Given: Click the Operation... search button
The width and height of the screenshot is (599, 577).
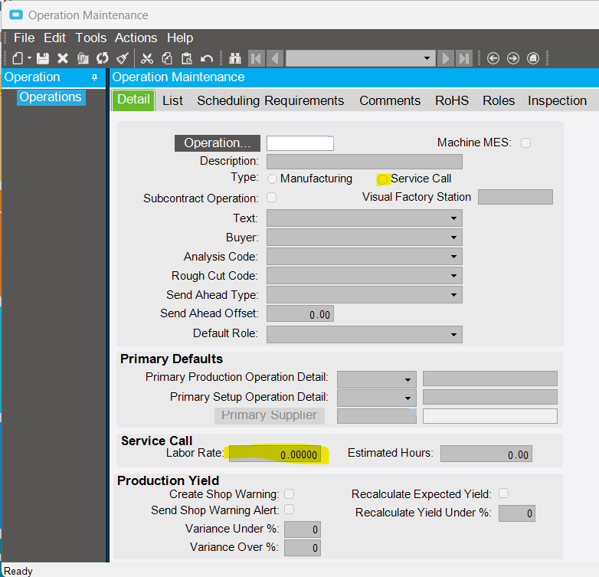Looking at the screenshot, I should point(218,143).
